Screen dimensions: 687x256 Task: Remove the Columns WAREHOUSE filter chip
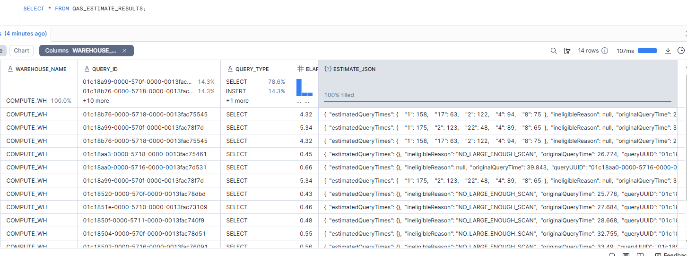124,51
